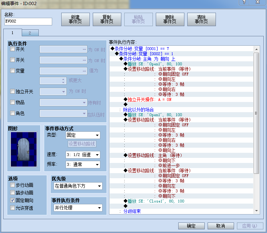This screenshot has width=267, height=233.
Task: Click 新建事件页 button
Action: click(x=75, y=19)
